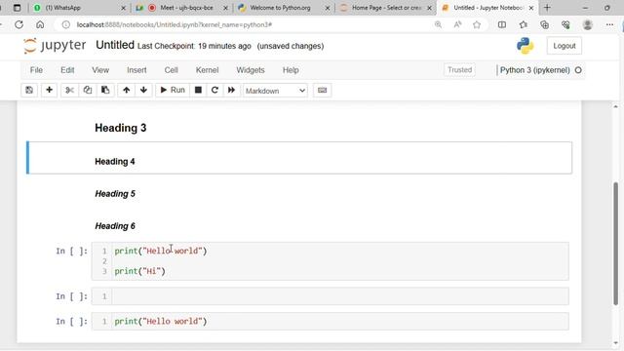Open the cell type Markdown dropdown
Screen dimensions: 624x351
[x=275, y=91]
